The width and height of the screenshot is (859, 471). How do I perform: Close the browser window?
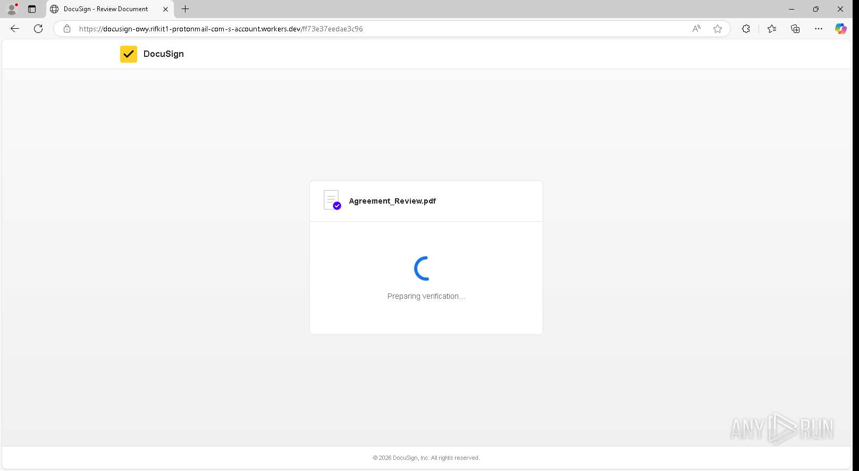tap(840, 9)
